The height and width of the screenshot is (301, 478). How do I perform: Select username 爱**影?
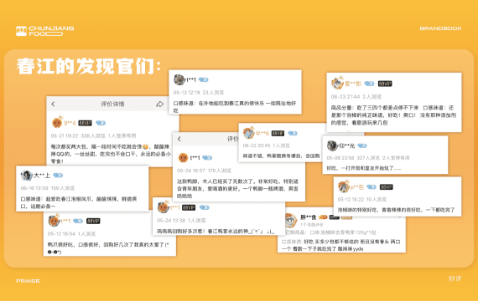point(353,84)
